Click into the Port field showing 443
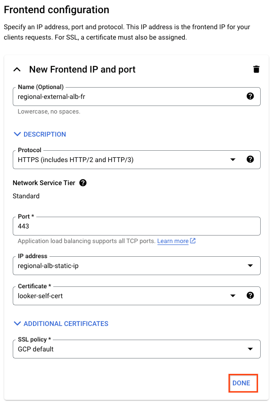The width and height of the screenshot is (272, 407). tap(137, 226)
